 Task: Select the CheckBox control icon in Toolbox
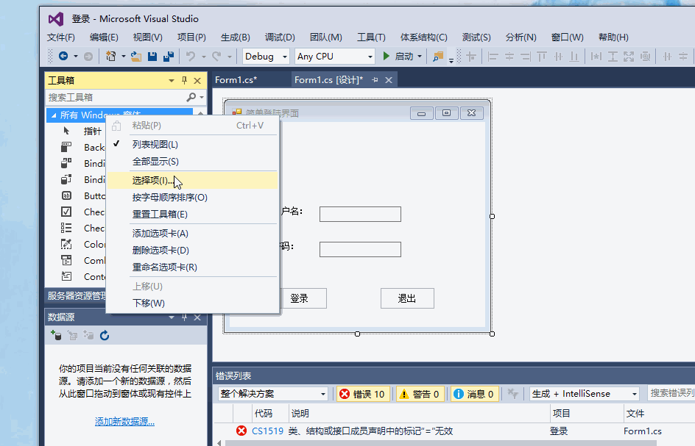pos(66,212)
